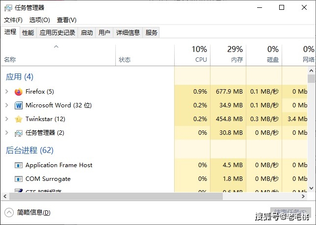Click the vertical scrollbar thumb
This screenshot has width=316, height=225.
point(311,78)
